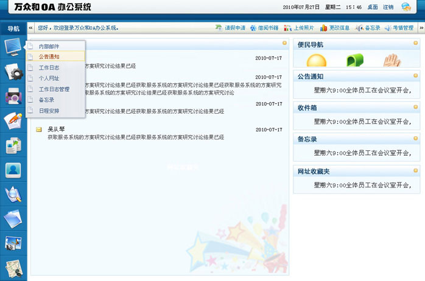Viewport: 425px width, 281px height.
Task: Expand toolbar overflow » arrow at right
Action: tap(420, 28)
